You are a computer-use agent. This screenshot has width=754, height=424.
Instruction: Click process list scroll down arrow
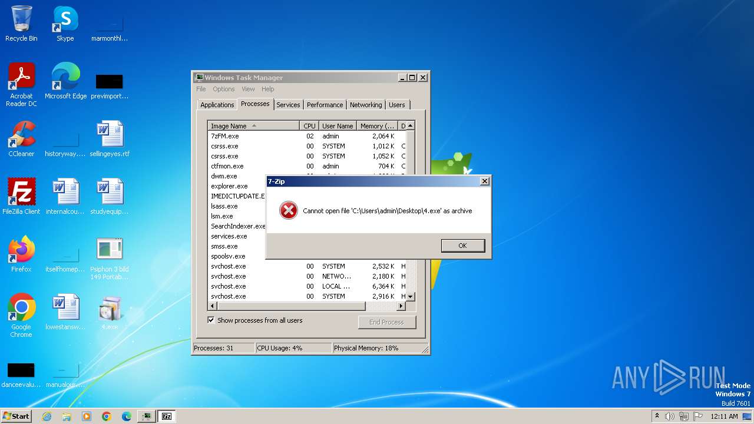coord(411,296)
